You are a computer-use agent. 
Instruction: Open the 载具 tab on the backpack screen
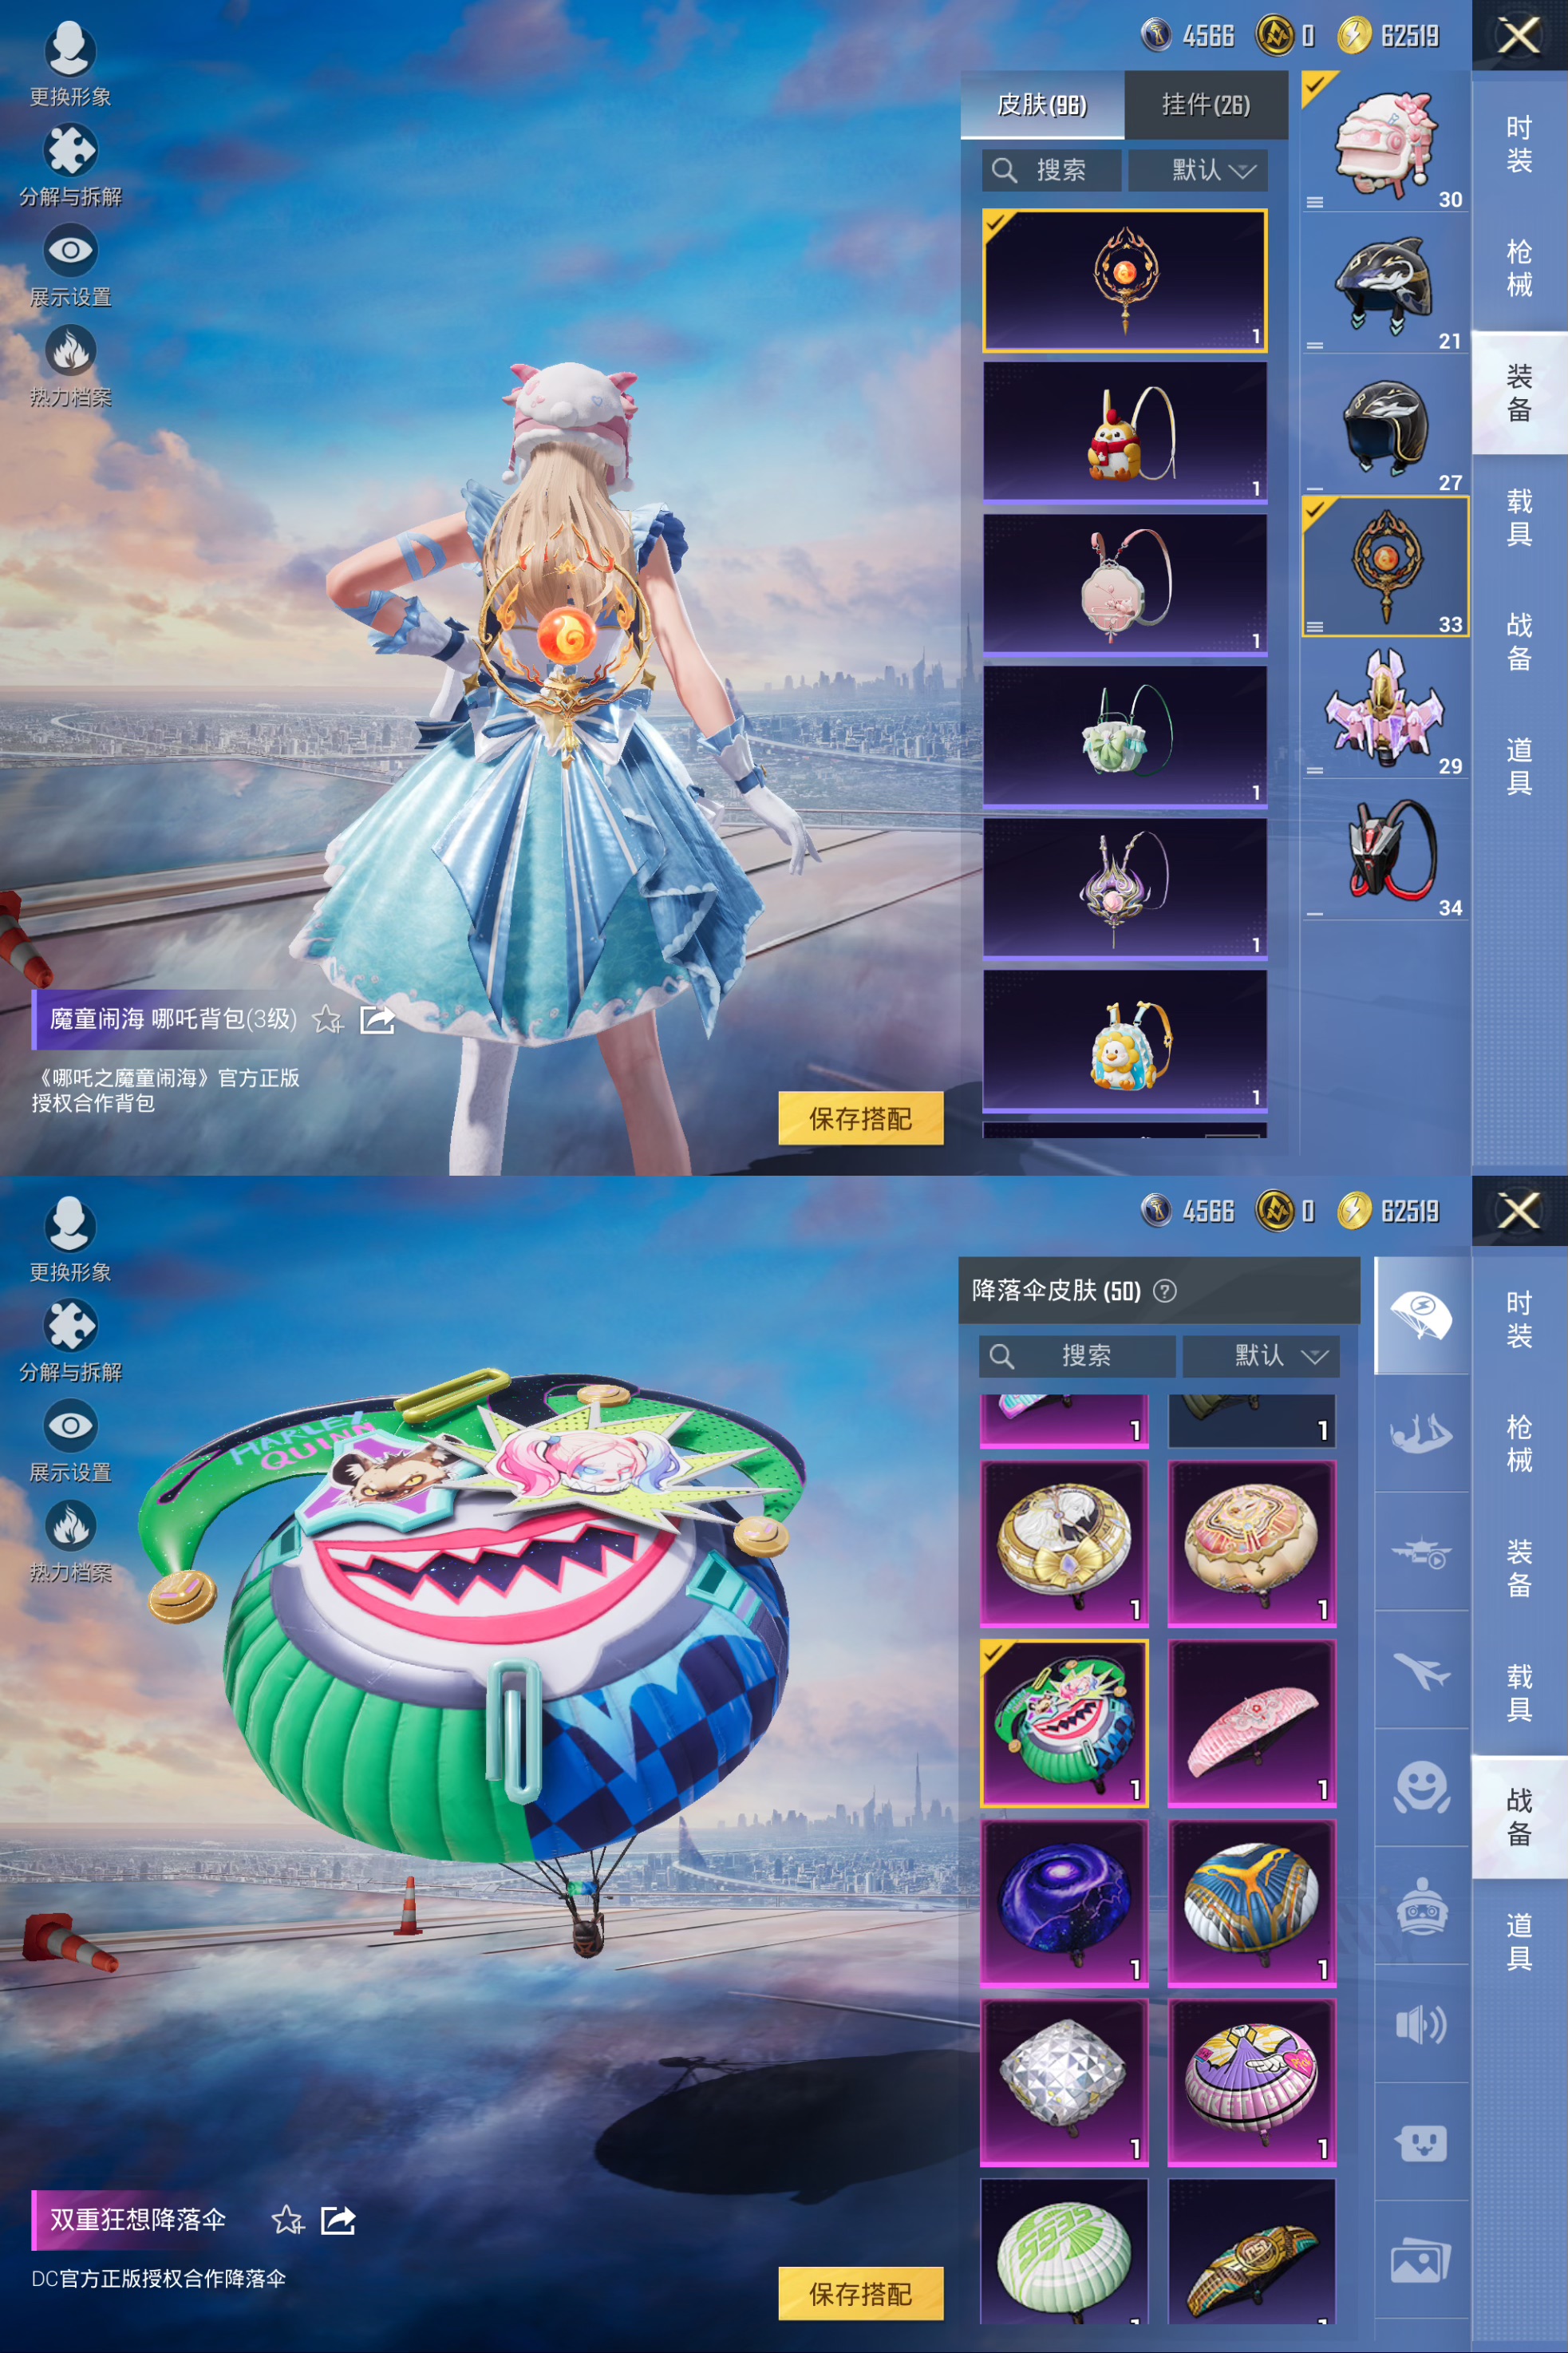[x=1519, y=517]
